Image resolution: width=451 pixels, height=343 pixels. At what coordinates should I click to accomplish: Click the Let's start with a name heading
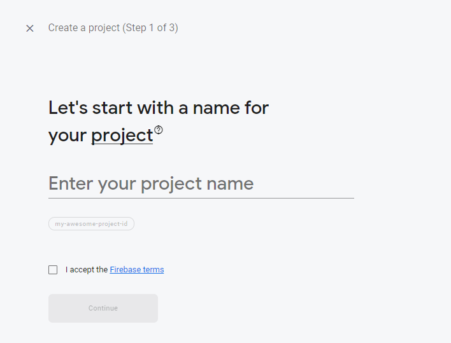tap(159, 108)
